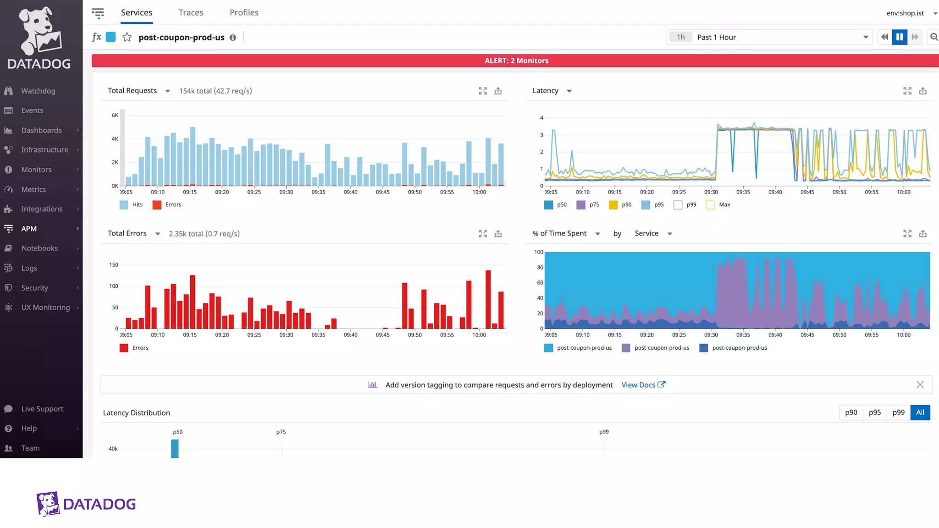Select the p90 latency distribution filter
The height and width of the screenshot is (528, 939).
click(x=851, y=412)
